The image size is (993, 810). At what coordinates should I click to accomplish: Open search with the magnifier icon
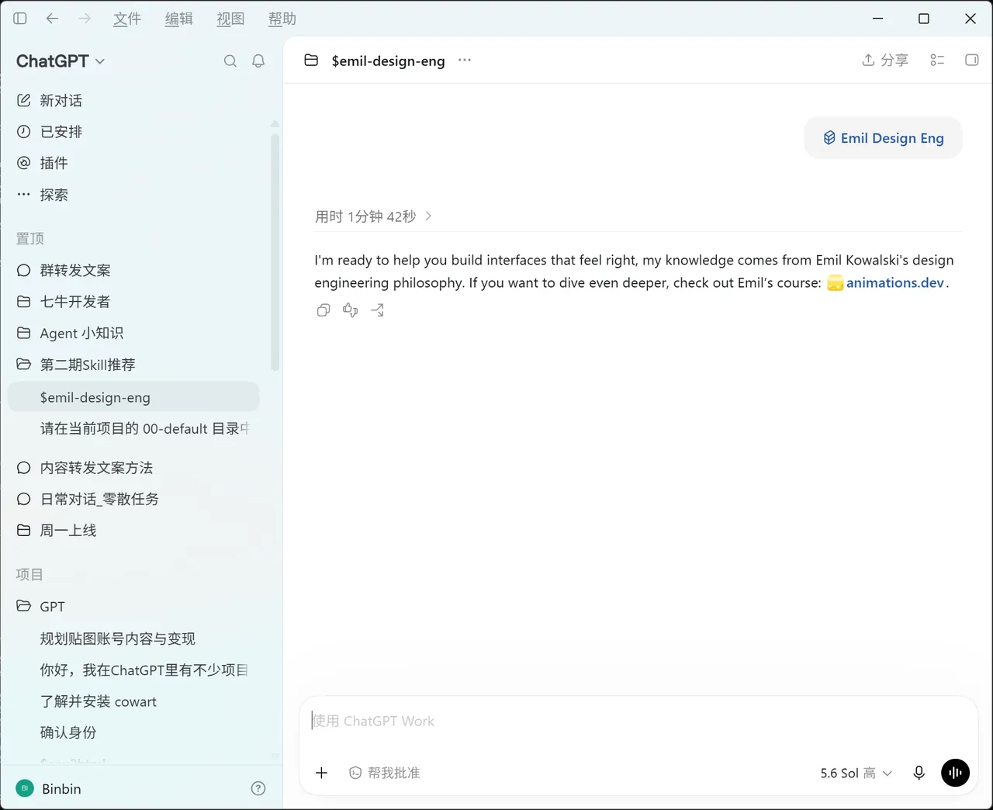[230, 61]
